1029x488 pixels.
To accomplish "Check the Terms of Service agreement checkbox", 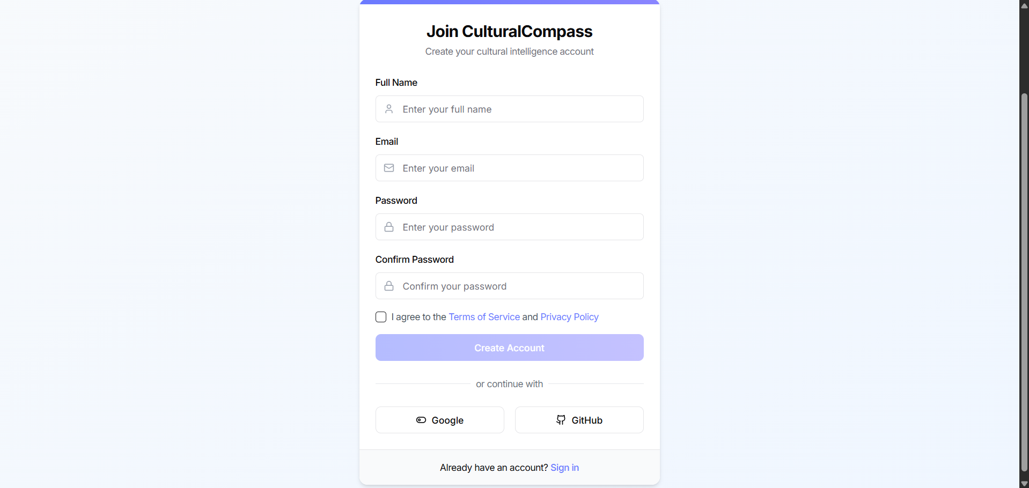I will (381, 317).
